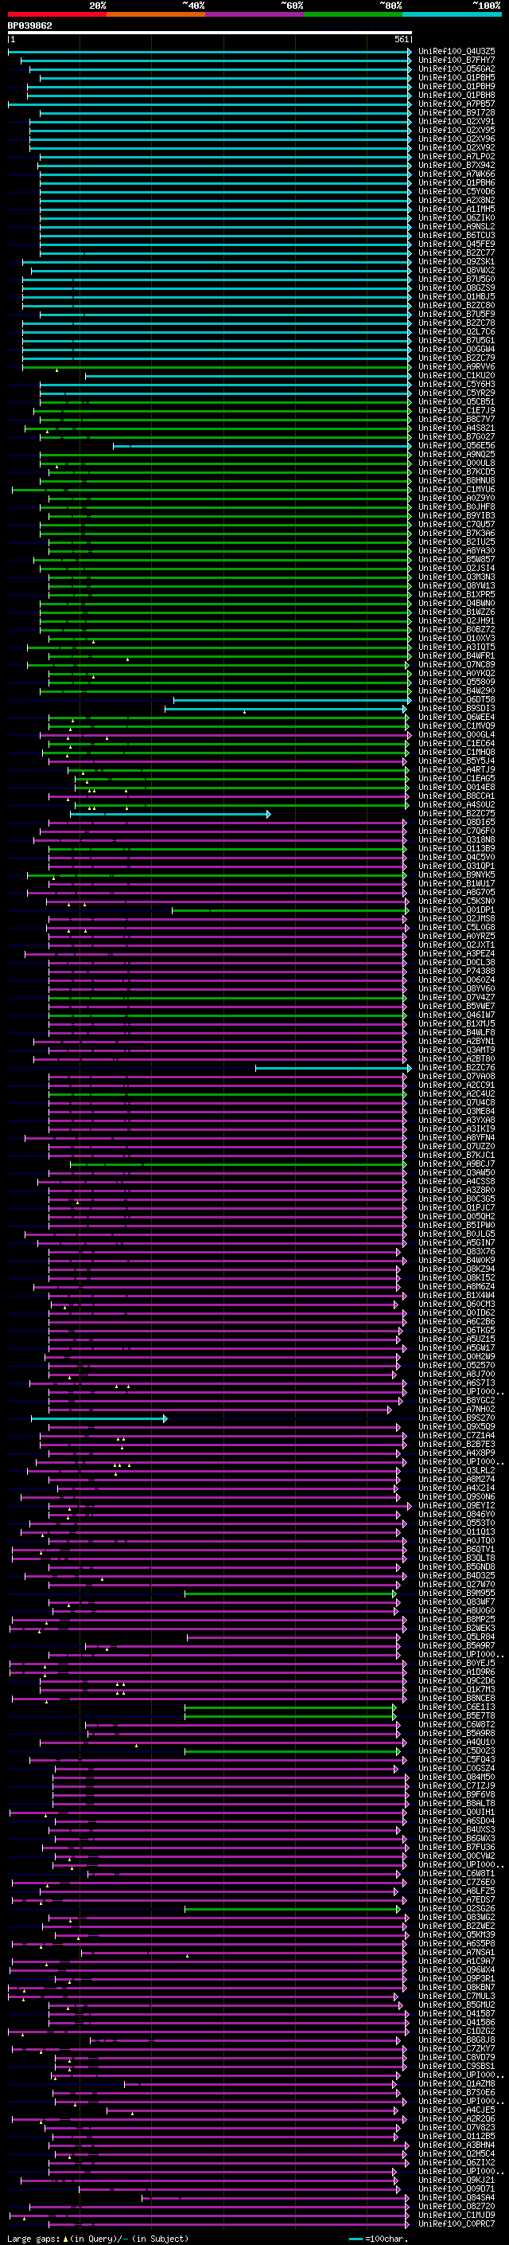Select hit label UniRef100_C5Y0D6
The height and width of the screenshot is (2245, 509).
click(457, 192)
